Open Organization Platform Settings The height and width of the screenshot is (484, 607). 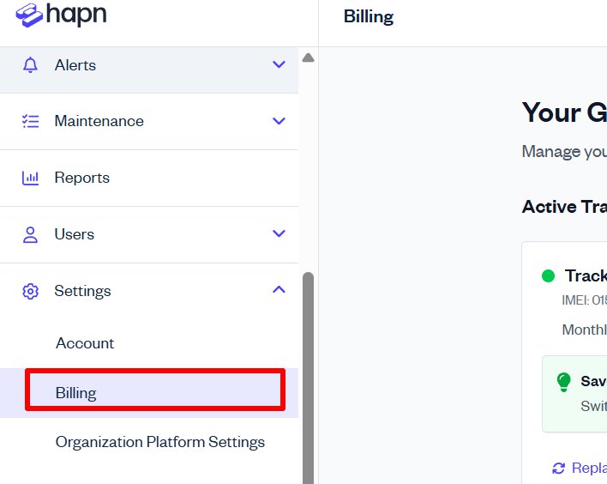point(160,442)
